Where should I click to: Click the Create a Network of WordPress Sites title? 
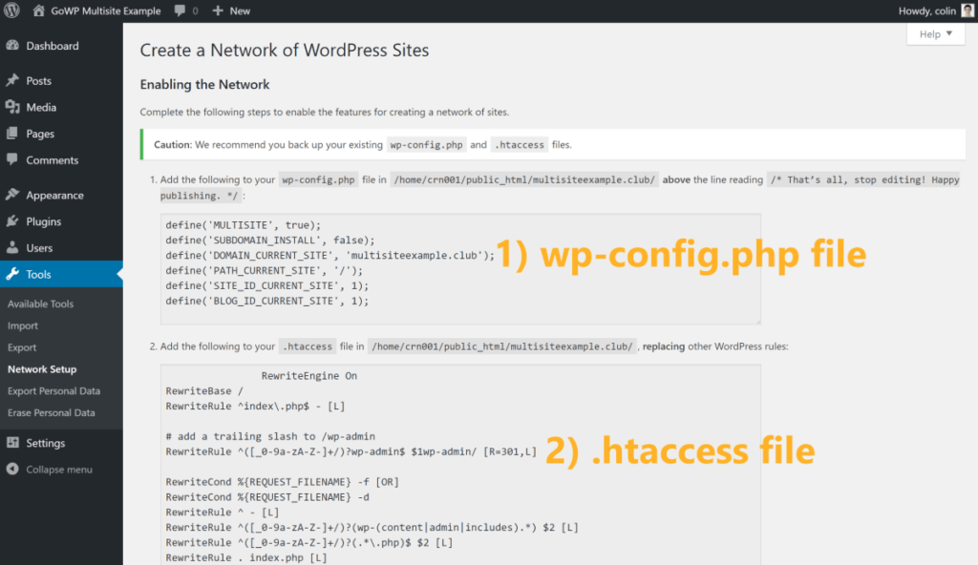(x=285, y=50)
